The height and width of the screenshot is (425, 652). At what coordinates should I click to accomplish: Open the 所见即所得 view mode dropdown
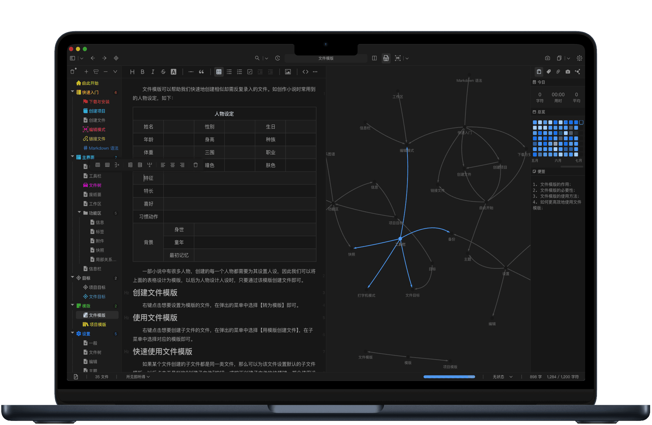(138, 377)
